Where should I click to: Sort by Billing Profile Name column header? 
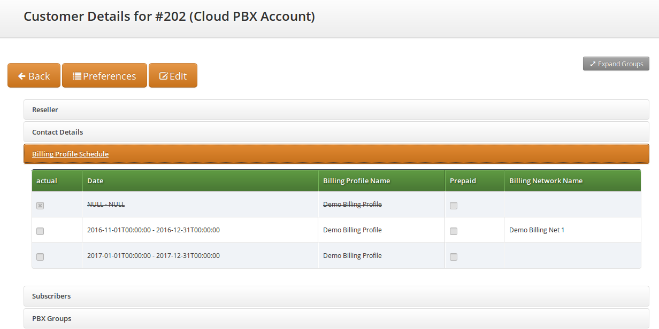356,181
